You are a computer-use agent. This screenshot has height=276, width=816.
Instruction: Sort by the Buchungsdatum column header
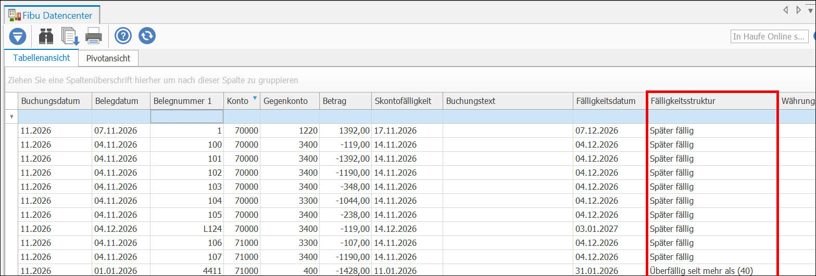click(x=55, y=101)
